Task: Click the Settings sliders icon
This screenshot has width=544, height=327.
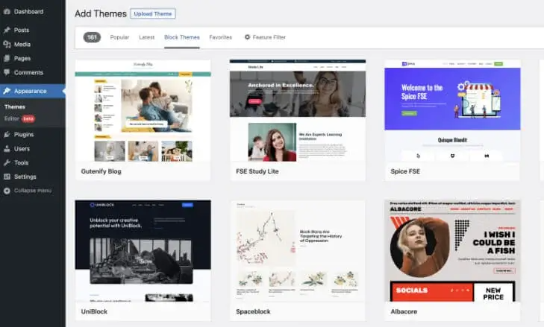Action: pos(7,177)
